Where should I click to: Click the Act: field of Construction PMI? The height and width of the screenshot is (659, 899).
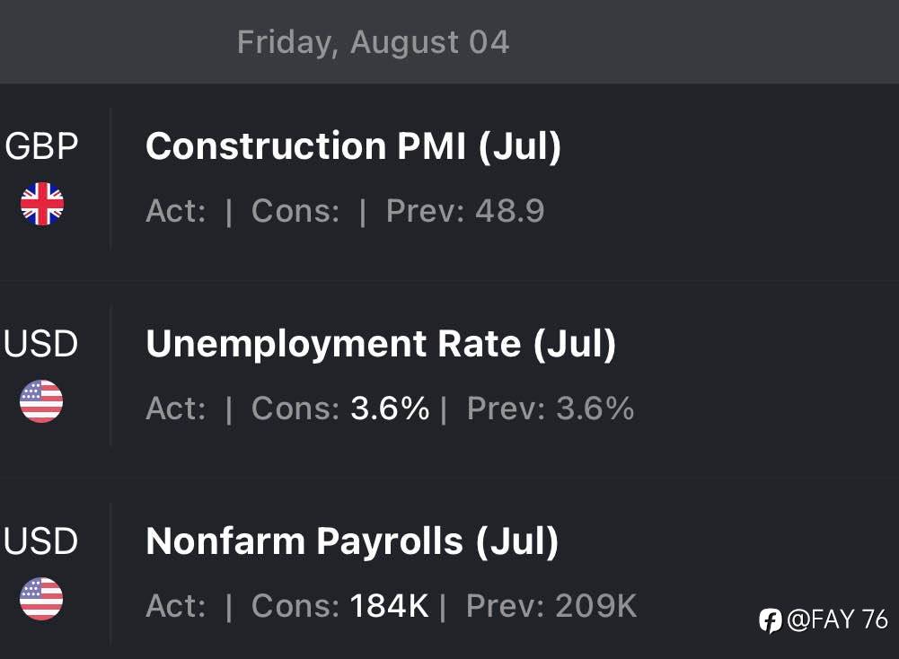(x=176, y=211)
